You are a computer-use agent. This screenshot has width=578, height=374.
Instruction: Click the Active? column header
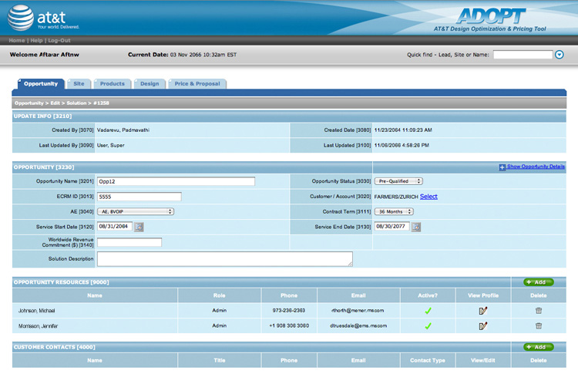coord(428,295)
